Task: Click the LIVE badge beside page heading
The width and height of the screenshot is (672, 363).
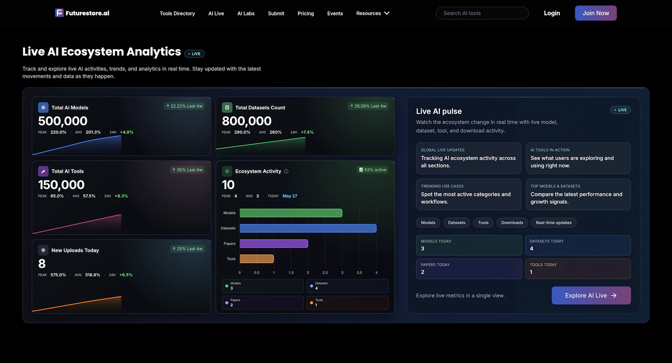Action: coord(194,54)
